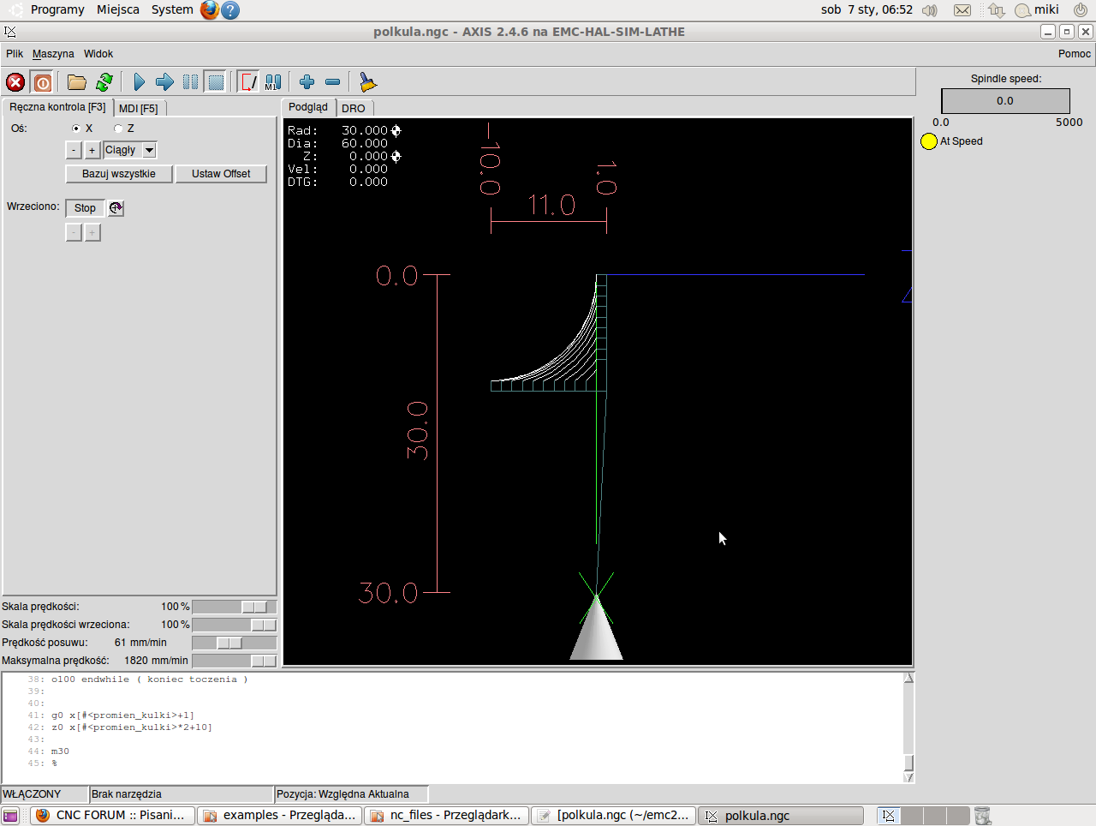
Task: Toggle the machine power button
Action: (42, 82)
